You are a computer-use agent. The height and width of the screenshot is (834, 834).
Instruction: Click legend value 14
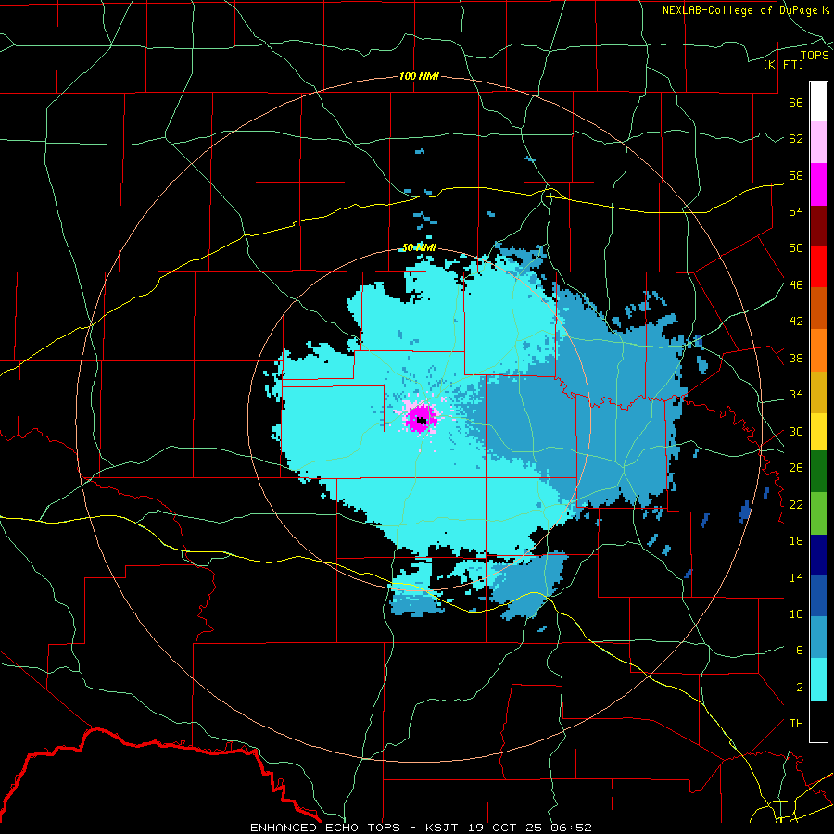796,577
